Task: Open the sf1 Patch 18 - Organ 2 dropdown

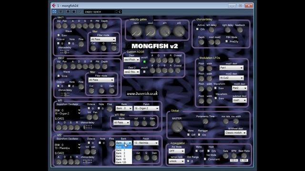Action: 146,108
